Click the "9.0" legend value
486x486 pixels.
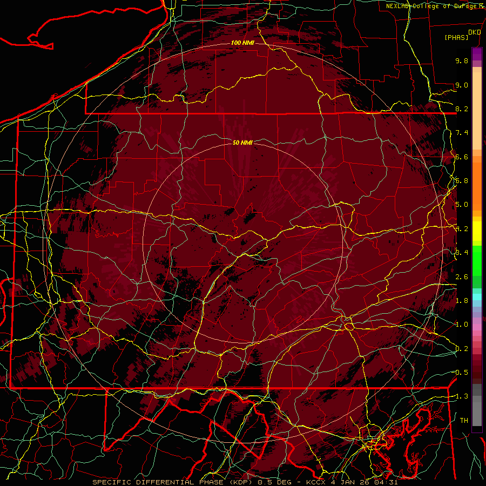(x=462, y=85)
